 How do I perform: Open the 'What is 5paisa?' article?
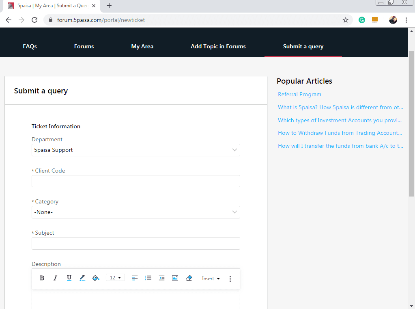click(x=340, y=107)
